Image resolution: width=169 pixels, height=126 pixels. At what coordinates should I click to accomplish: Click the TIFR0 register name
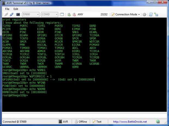point(7,26)
